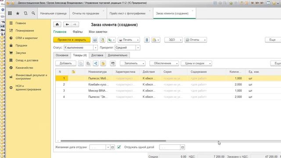Image resolution: width=281 pixels, height=158 pixels.
Task: Save the order with diskette icon
Action: coord(95,40)
